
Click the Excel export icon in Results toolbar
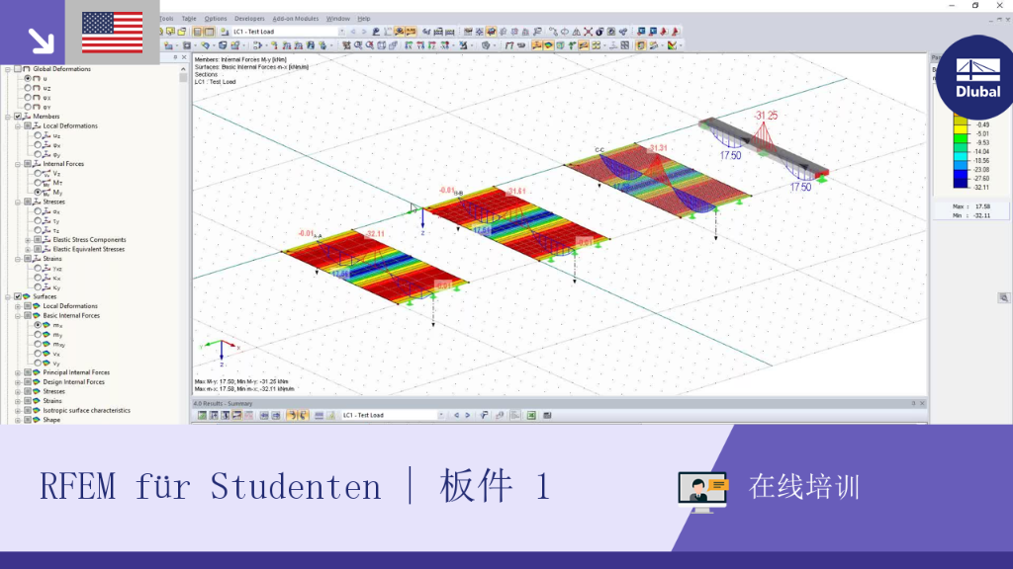tap(531, 416)
